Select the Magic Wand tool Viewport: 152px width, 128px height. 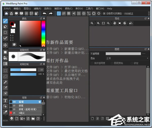[5, 82]
